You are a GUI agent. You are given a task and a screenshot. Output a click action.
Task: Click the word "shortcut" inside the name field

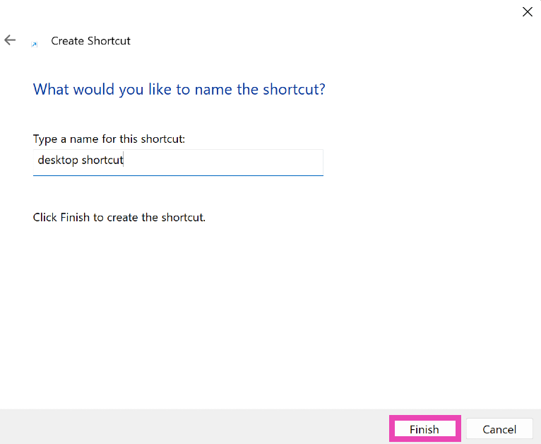(x=102, y=160)
